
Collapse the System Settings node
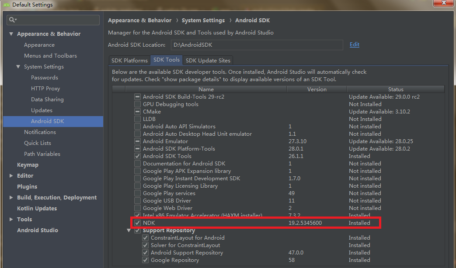pos(18,66)
